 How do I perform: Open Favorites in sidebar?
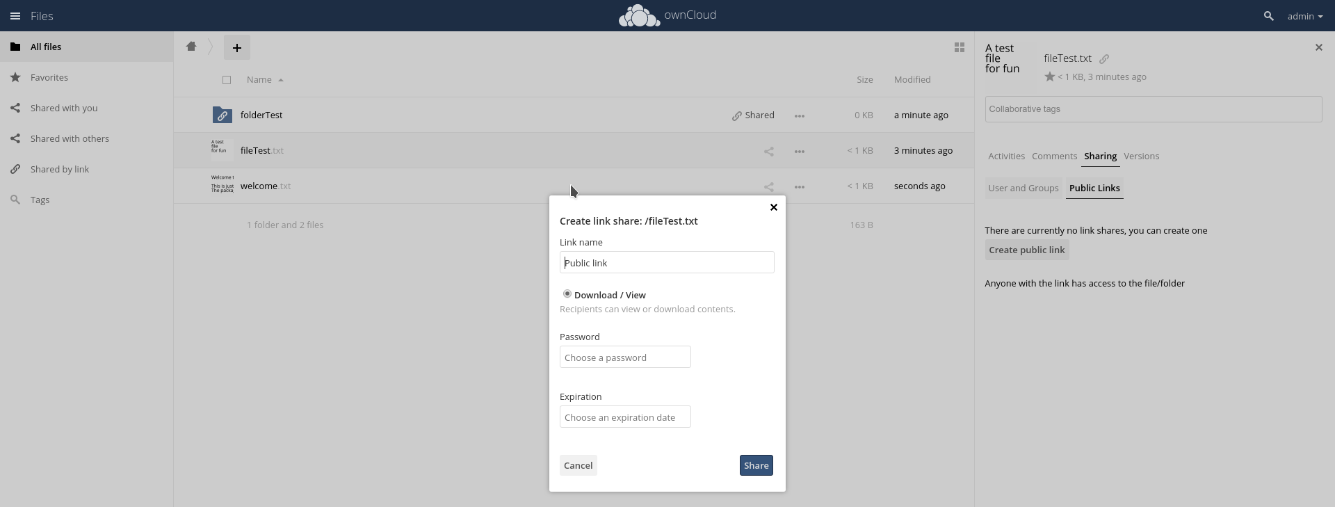pyautogui.click(x=86, y=77)
